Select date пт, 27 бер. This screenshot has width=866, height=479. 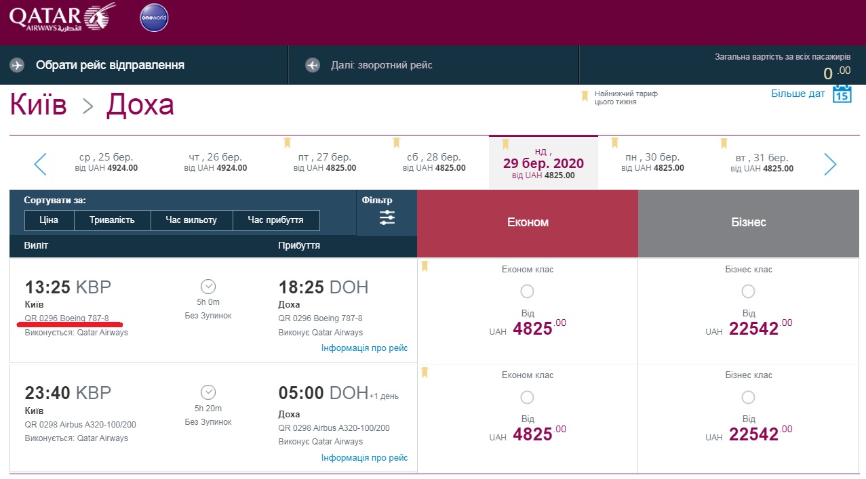pos(325,163)
